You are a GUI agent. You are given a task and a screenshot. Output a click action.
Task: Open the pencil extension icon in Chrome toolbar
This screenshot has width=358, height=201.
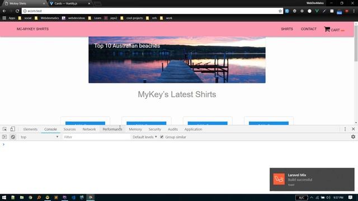tap(324, 11)
